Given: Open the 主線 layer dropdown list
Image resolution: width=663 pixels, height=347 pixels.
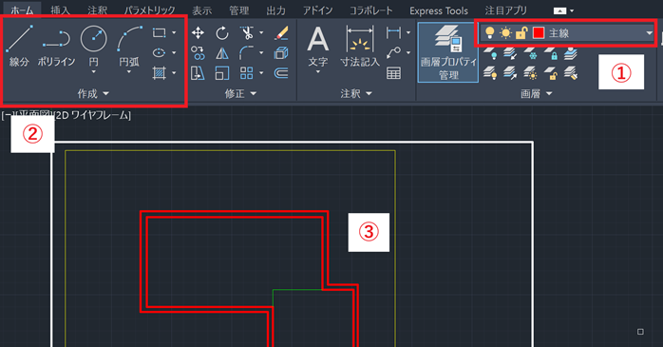Looking at the screenshot, I should coord(649,32).
